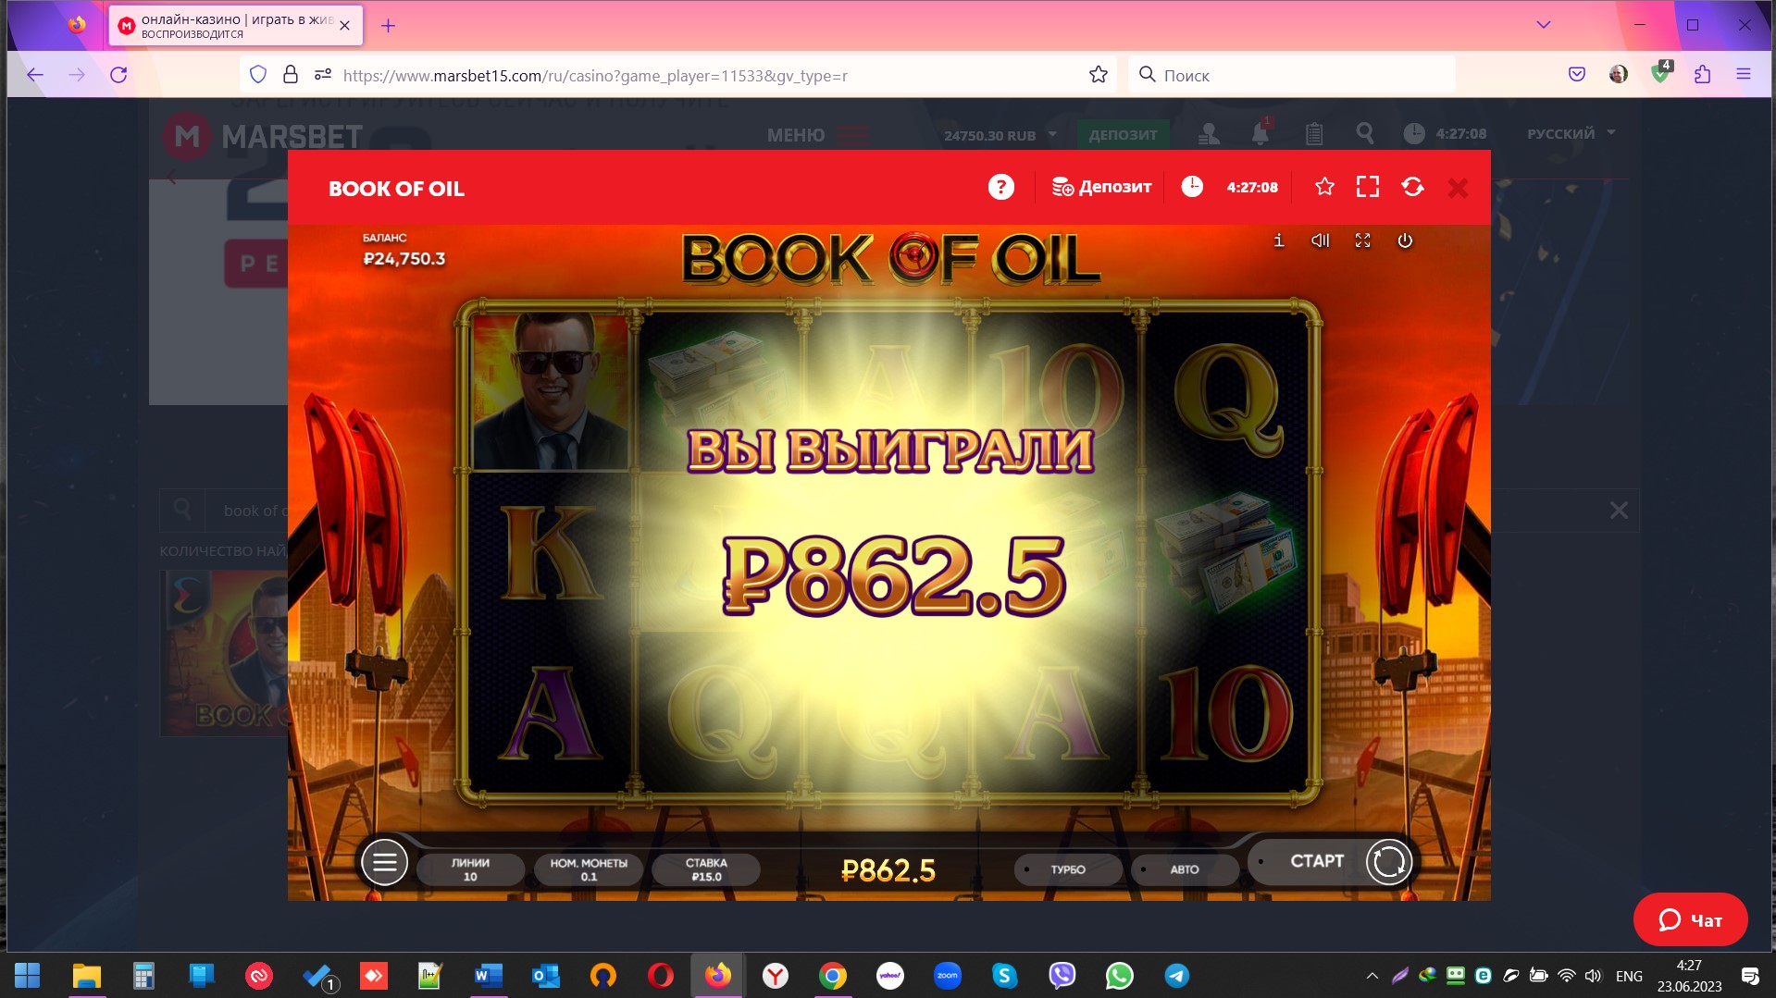Open the game help question-mark icon
This screenshot has height=998, width=1776.
[x=1000, y=187]
